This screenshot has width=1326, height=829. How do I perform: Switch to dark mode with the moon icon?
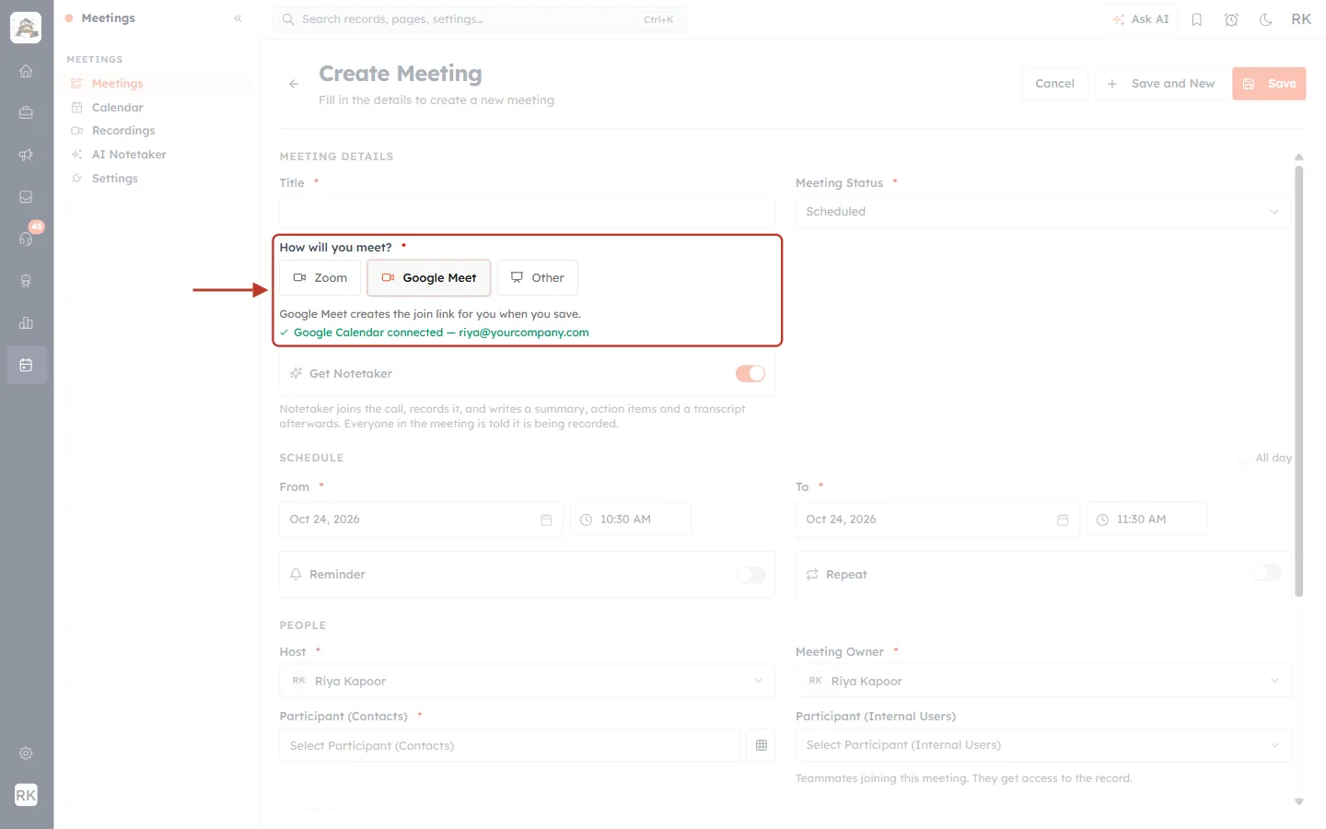point(1266,19)
